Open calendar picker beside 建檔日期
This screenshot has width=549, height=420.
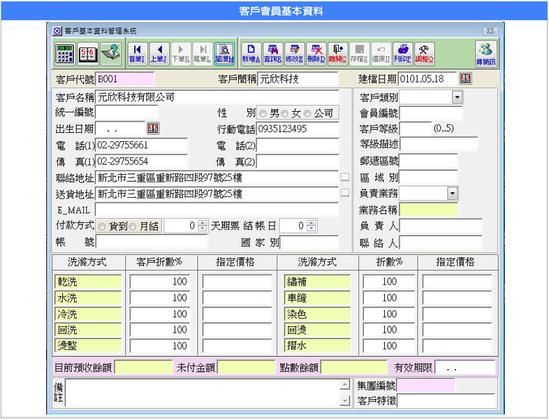click(x=465, y=79)
